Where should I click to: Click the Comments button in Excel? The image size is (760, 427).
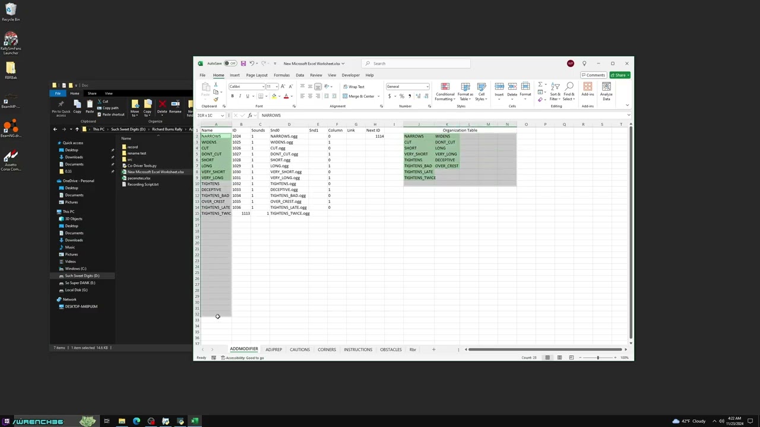[x=593, y=75]
